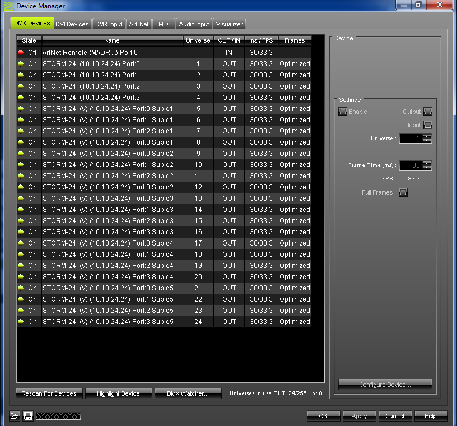This screenshot has height=426, width=457.
Task: Click the MADRIX logo in title bar
Action: (x=9, y=6)
